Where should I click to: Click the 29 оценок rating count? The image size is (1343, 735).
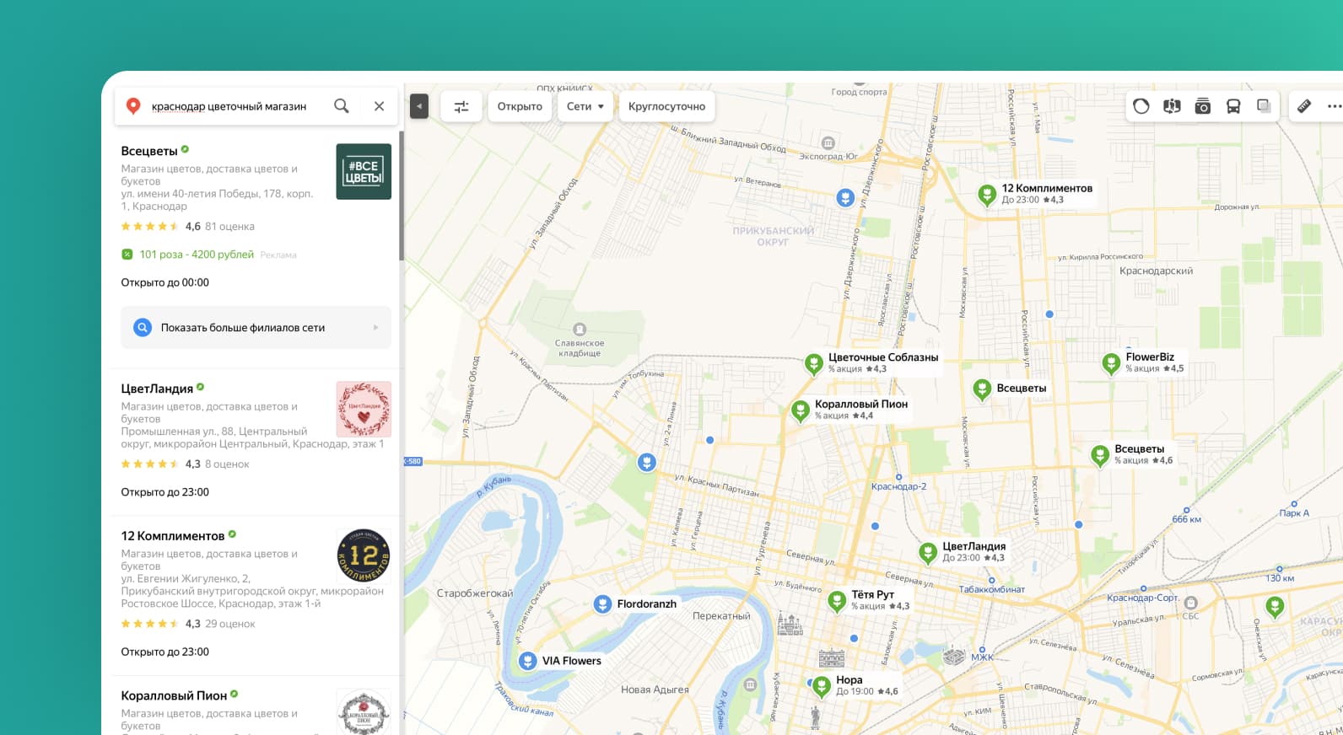tap(230, 624)
